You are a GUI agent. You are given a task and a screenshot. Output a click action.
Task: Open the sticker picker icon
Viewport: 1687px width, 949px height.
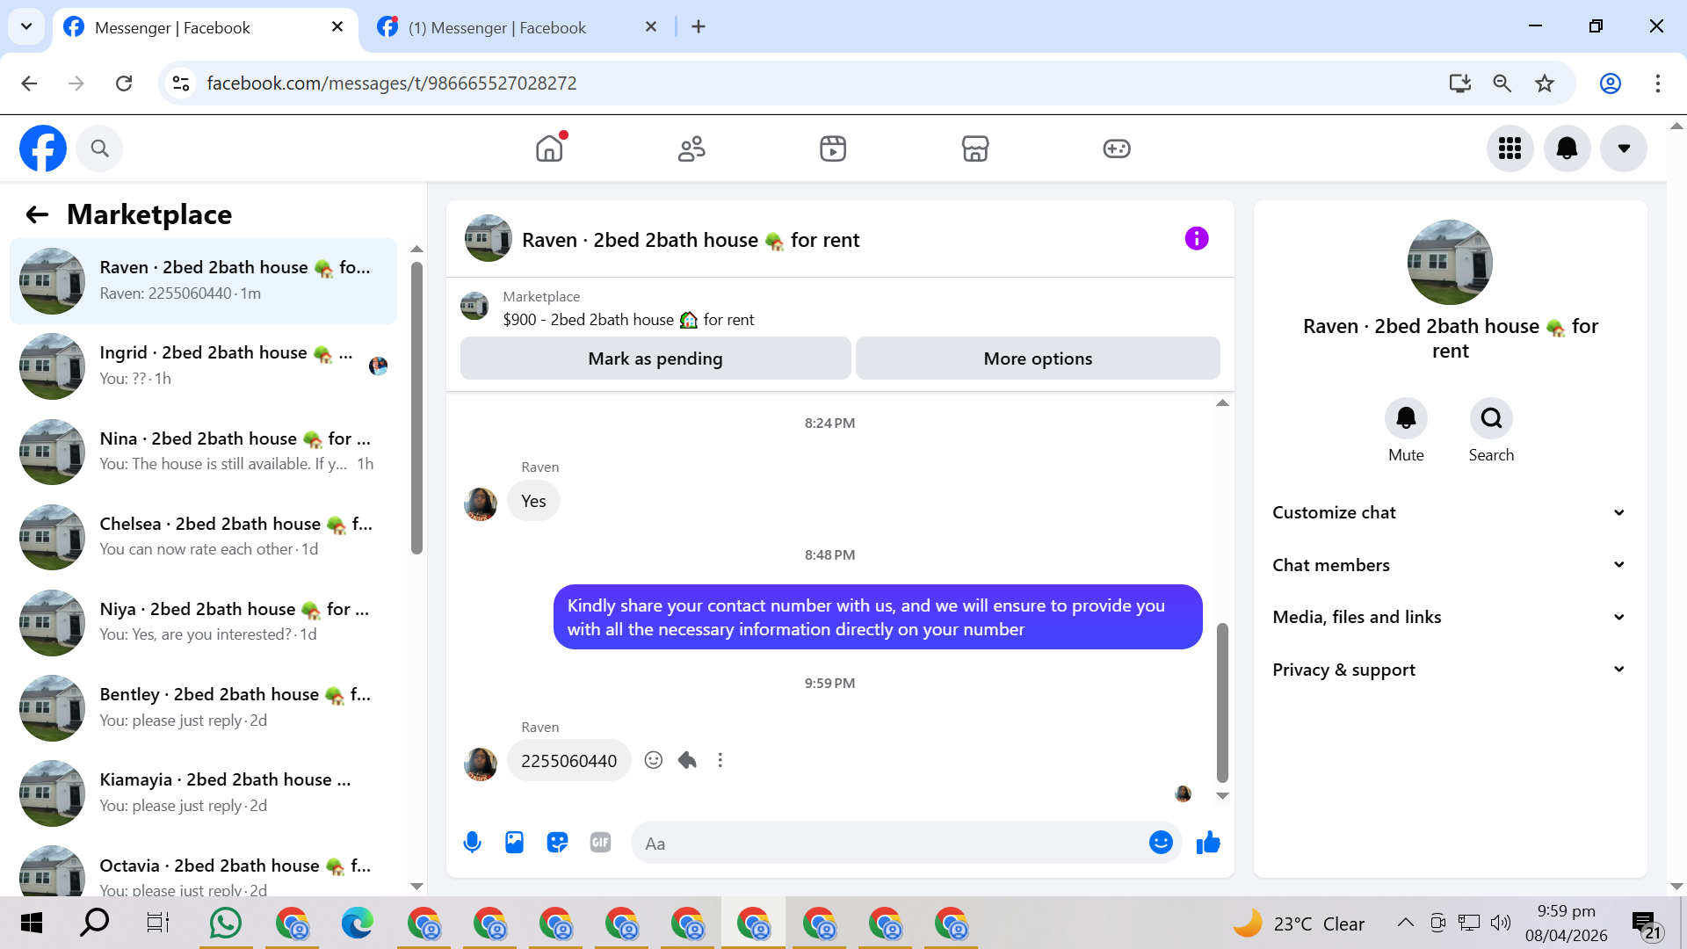[557, 843]
